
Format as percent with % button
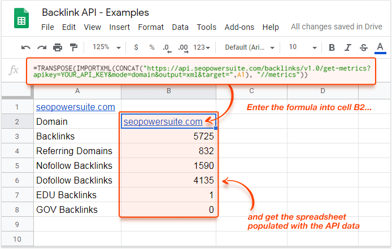pyautogui.click(x=152, y=47)
